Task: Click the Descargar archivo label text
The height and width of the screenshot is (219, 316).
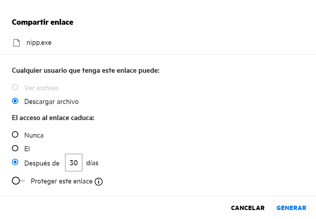Action: [51, 102]
